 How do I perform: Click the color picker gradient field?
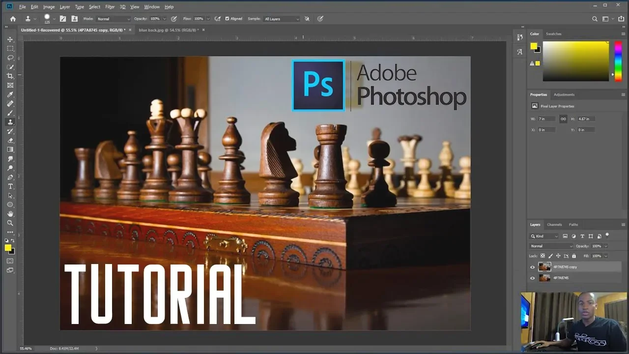(x=575, y=61)
